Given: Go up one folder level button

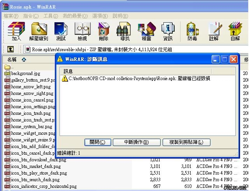Looking at the screenshot, I should coord(11,49).
